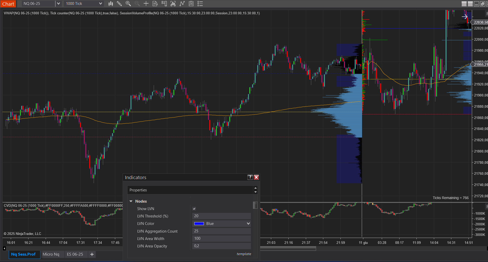Click the blue LVN color swatch
Image resolution: width=488 pixels, height=262 pixels.
pyautogui.click(x=199, y=223)
